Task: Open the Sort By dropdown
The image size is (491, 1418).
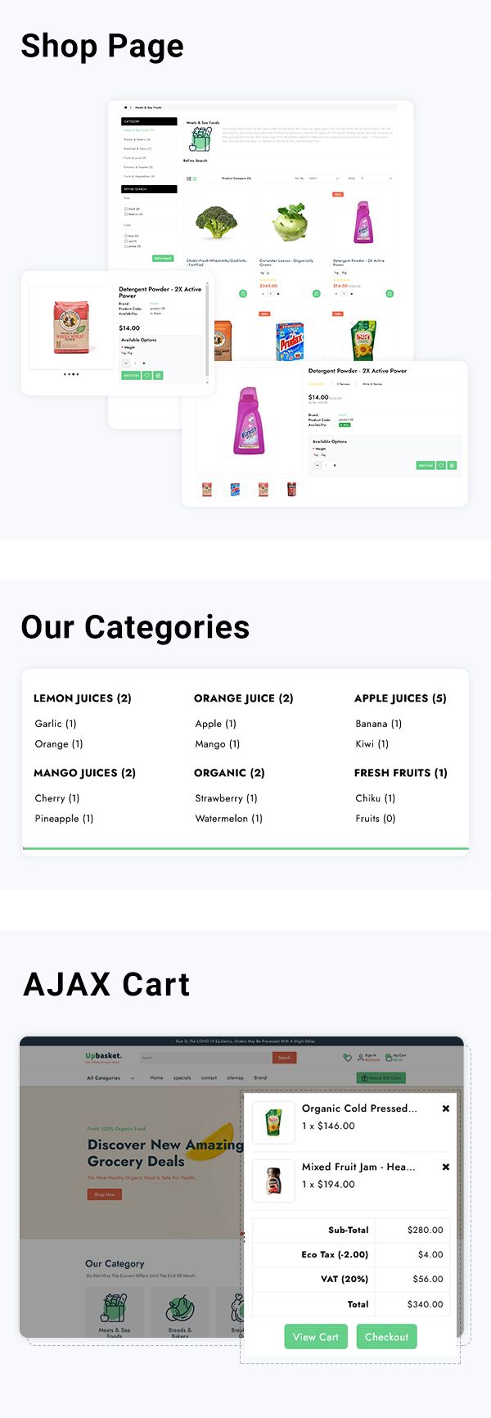Action: coord(326,178)
